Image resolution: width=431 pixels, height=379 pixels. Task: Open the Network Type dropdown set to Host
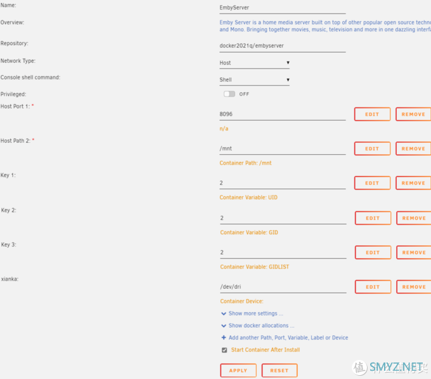[x=255, y=63]
